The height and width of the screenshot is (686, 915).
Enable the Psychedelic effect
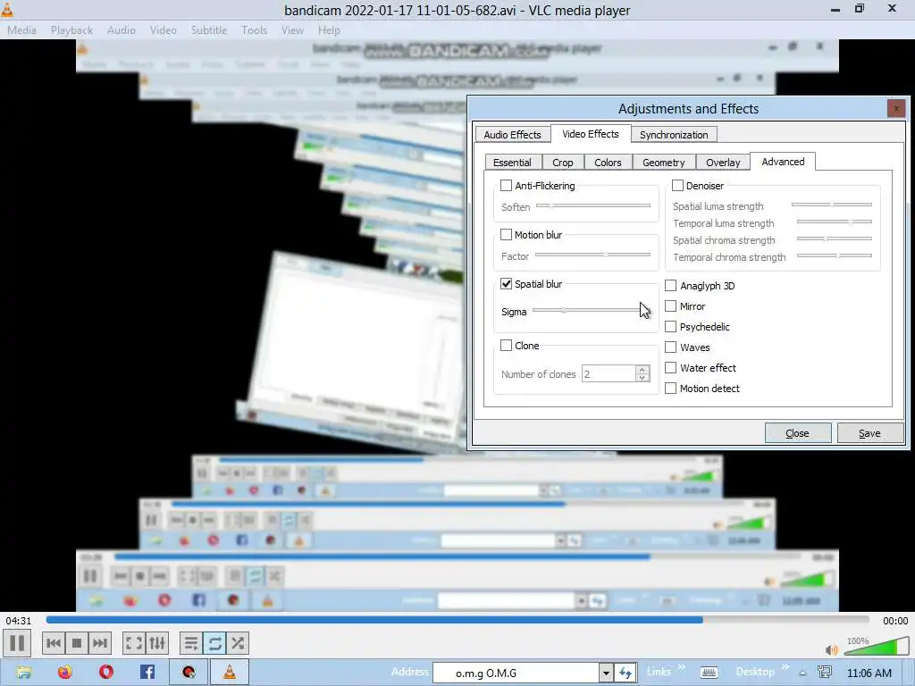[670, 327]
